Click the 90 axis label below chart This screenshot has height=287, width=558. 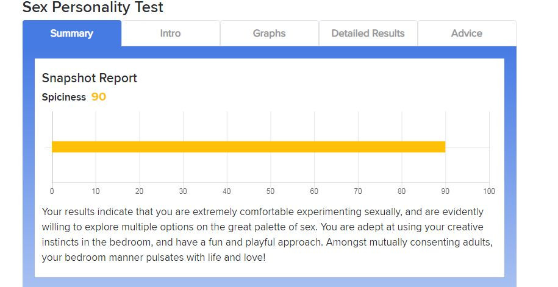point(445,191)
